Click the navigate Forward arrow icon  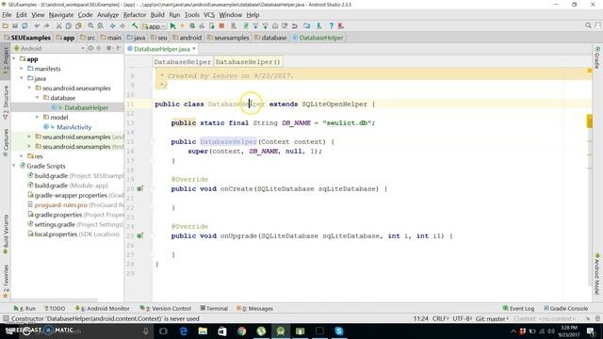click(x=122, y=26)
